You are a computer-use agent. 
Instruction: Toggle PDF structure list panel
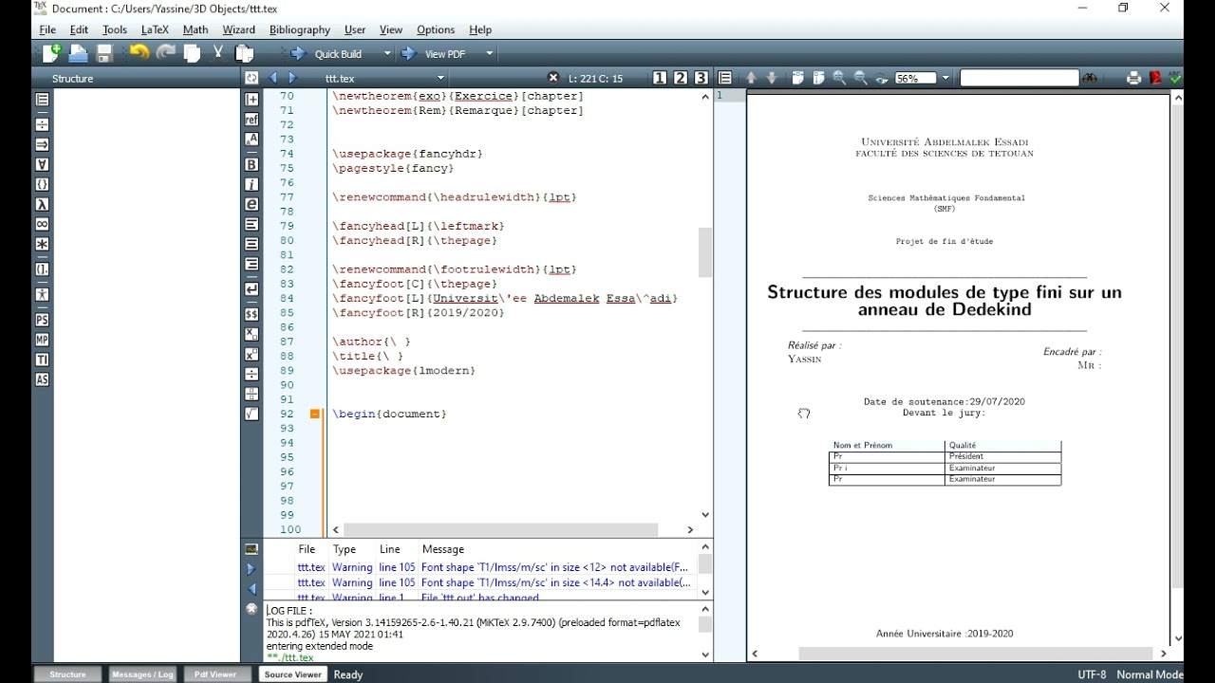pyautogui.click(x=725, y=78)
